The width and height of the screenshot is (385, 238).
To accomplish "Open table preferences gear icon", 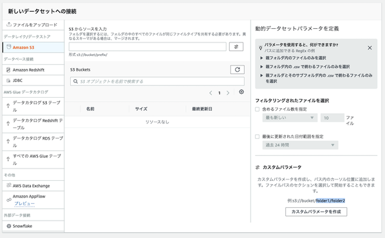I will [241, 92].
